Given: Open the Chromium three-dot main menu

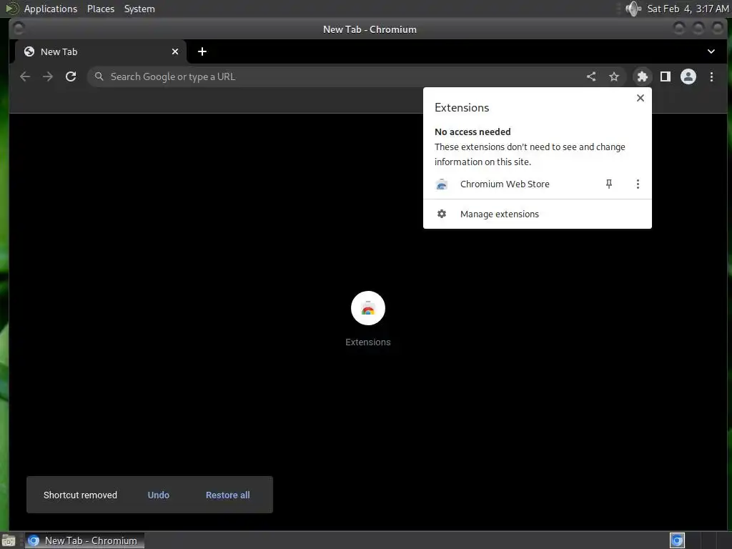Looking at the screenshot, I should (711, 76).
